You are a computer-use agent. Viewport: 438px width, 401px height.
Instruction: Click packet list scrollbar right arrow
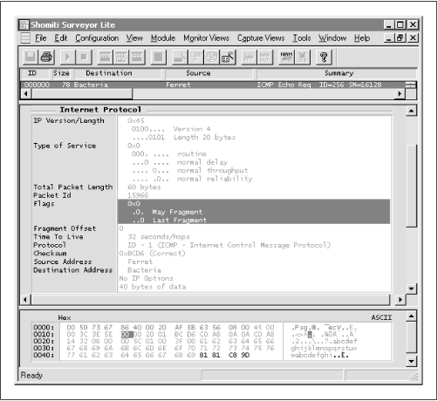(400, 94)
